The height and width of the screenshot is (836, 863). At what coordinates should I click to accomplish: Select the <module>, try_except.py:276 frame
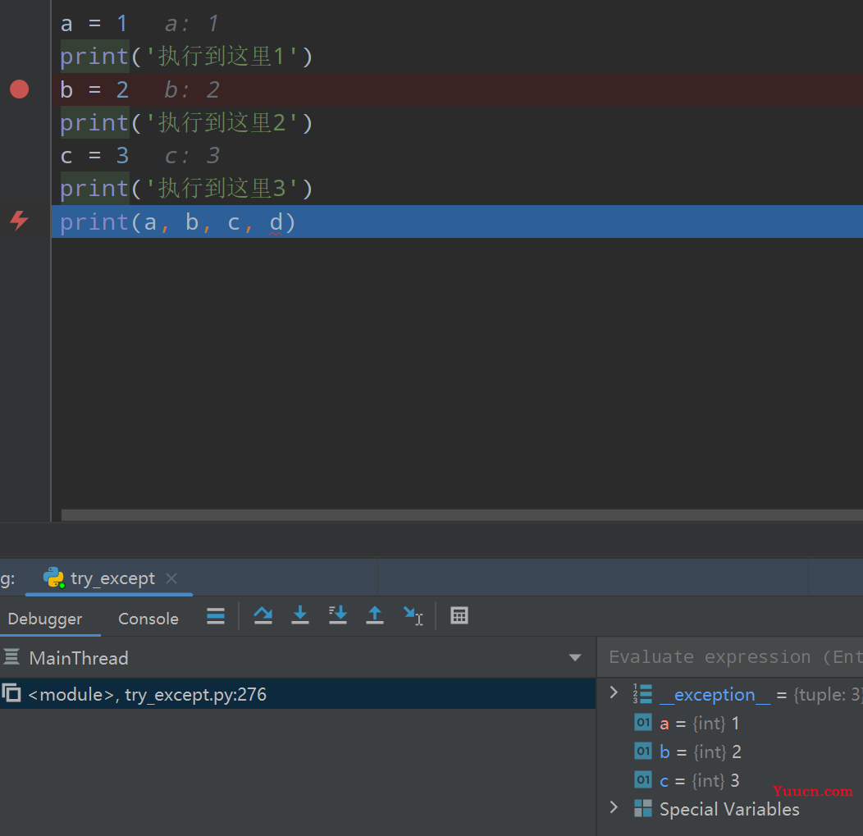point(298,694)
